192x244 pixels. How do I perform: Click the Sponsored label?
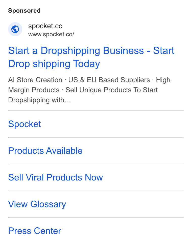click(24, 11)
